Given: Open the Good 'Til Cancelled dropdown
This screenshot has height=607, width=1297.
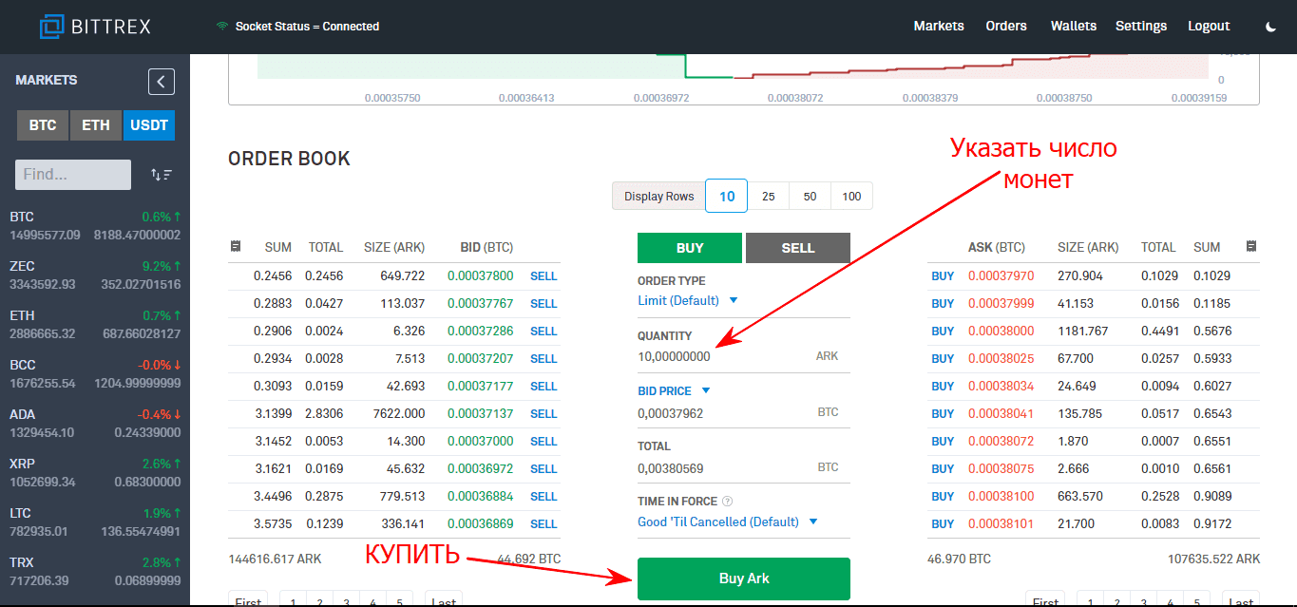Looking at the screenshot, I should (x=728, y=522).
